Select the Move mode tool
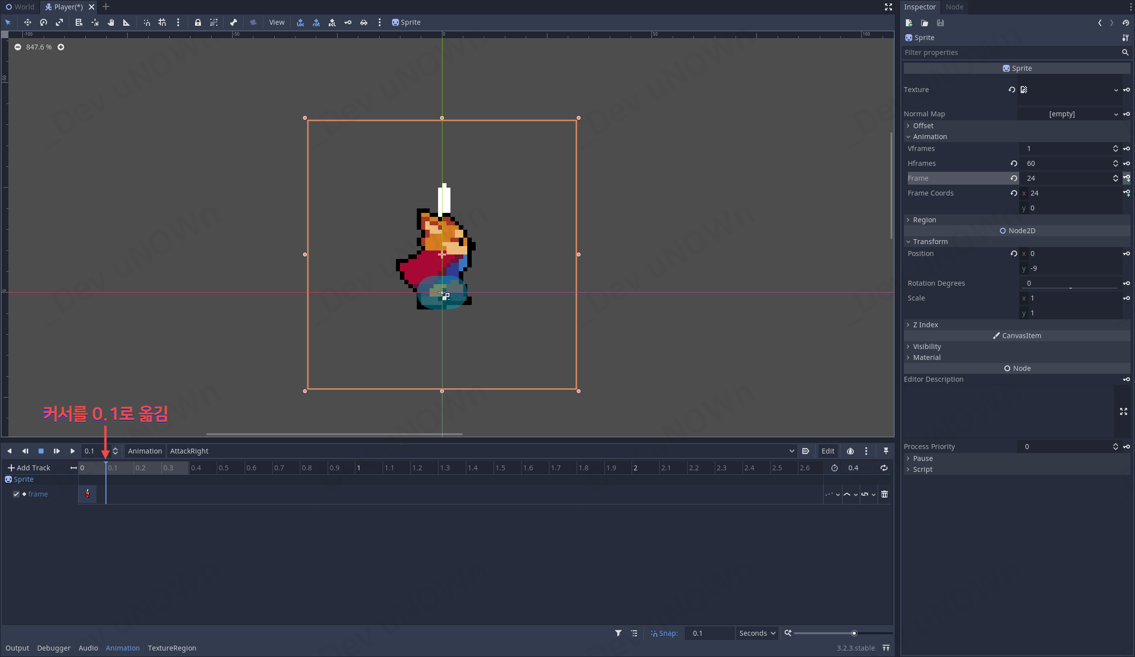The image size is (1135, 657). coord(27,22)
